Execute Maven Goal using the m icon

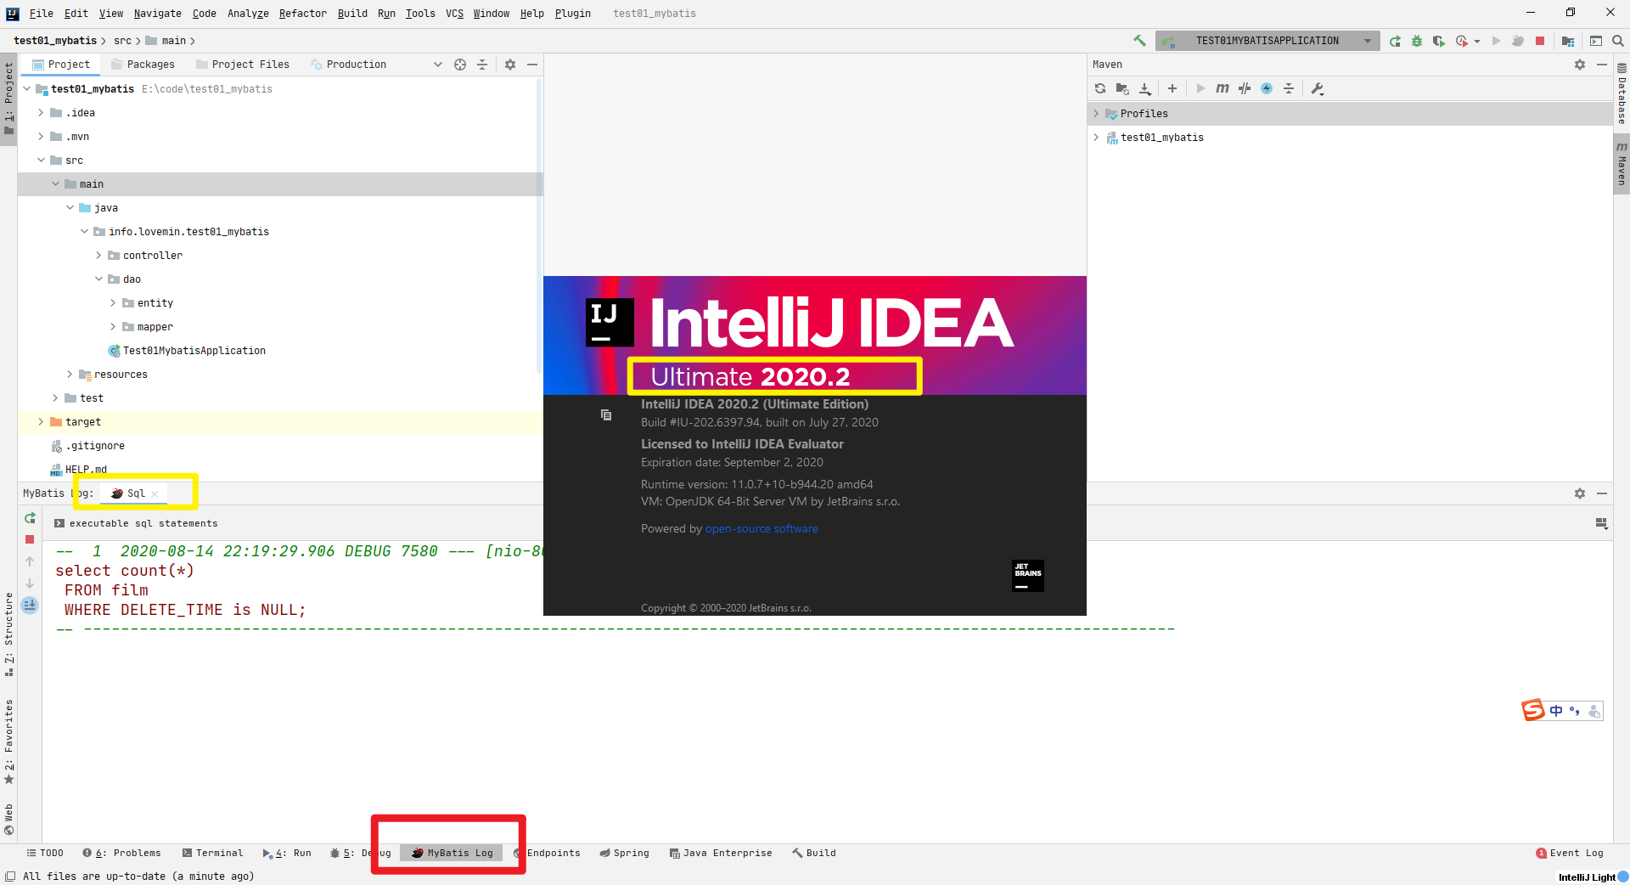point(1224,88)
